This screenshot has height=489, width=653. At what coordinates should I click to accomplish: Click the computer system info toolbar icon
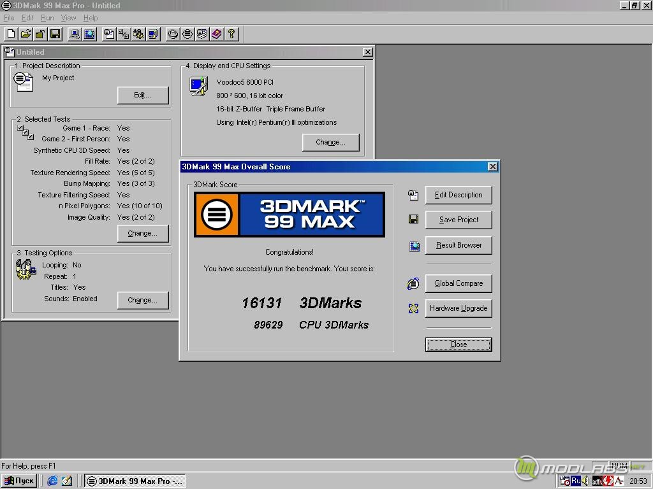(75, 34)
